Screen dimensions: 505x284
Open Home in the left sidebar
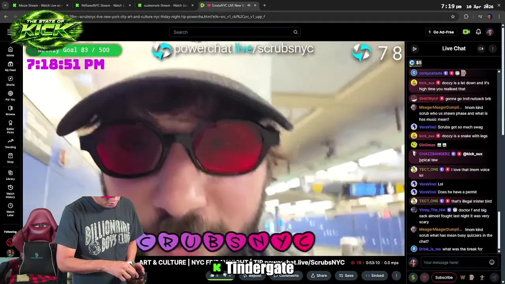tap(10, 52)
